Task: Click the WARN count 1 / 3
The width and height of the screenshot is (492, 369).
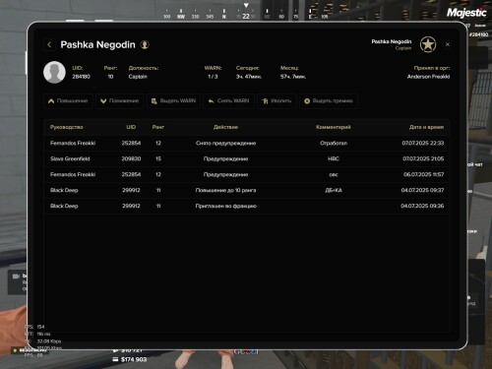Action: pos(213,77)
